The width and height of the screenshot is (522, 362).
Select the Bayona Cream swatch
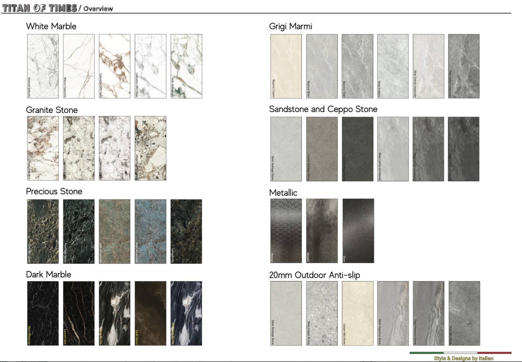(286, 66)
